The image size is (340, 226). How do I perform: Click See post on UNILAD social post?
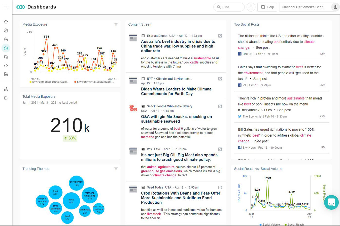pos(263,48)
